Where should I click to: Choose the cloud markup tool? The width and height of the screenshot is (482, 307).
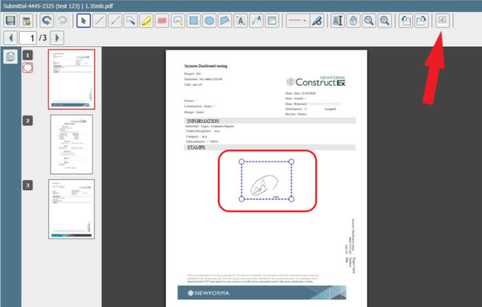[178, 21]
